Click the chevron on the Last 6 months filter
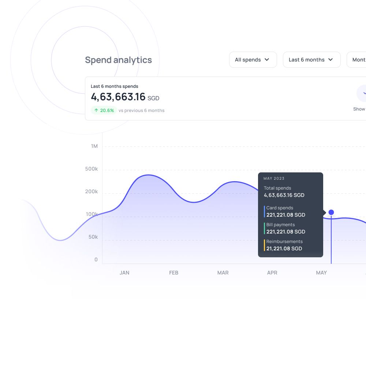 tap(330, 59)
